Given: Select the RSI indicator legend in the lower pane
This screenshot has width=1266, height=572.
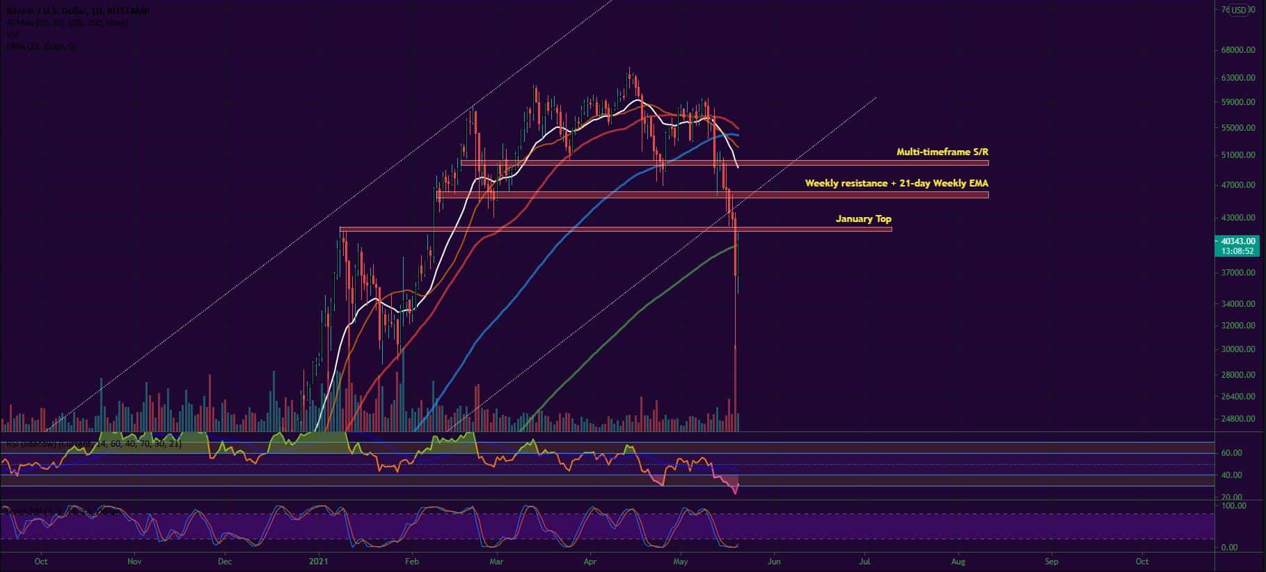Looking at the screenshot, I should (94, 443).
